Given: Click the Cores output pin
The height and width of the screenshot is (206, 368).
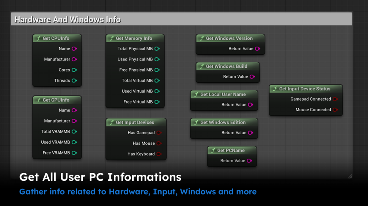Looking at the screenshot, I should point(74,70).
